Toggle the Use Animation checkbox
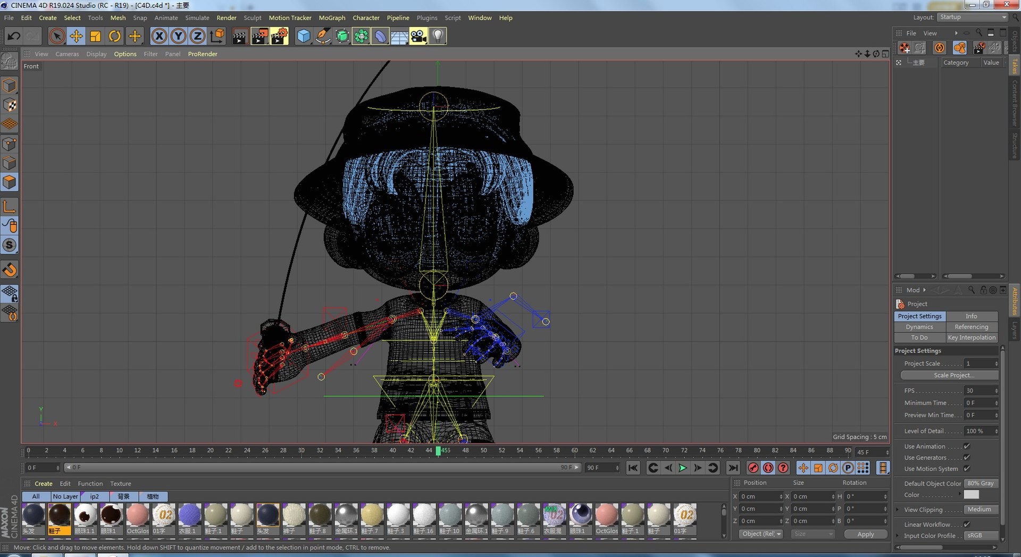This screenshot has width=1021, height=557. click(967, 446)
